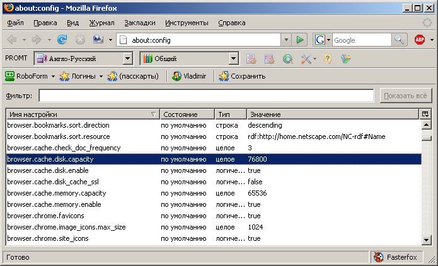Screen dimensions: 438x266
Task: Sort by Тип column header
Action: click(x=231, y=114)
